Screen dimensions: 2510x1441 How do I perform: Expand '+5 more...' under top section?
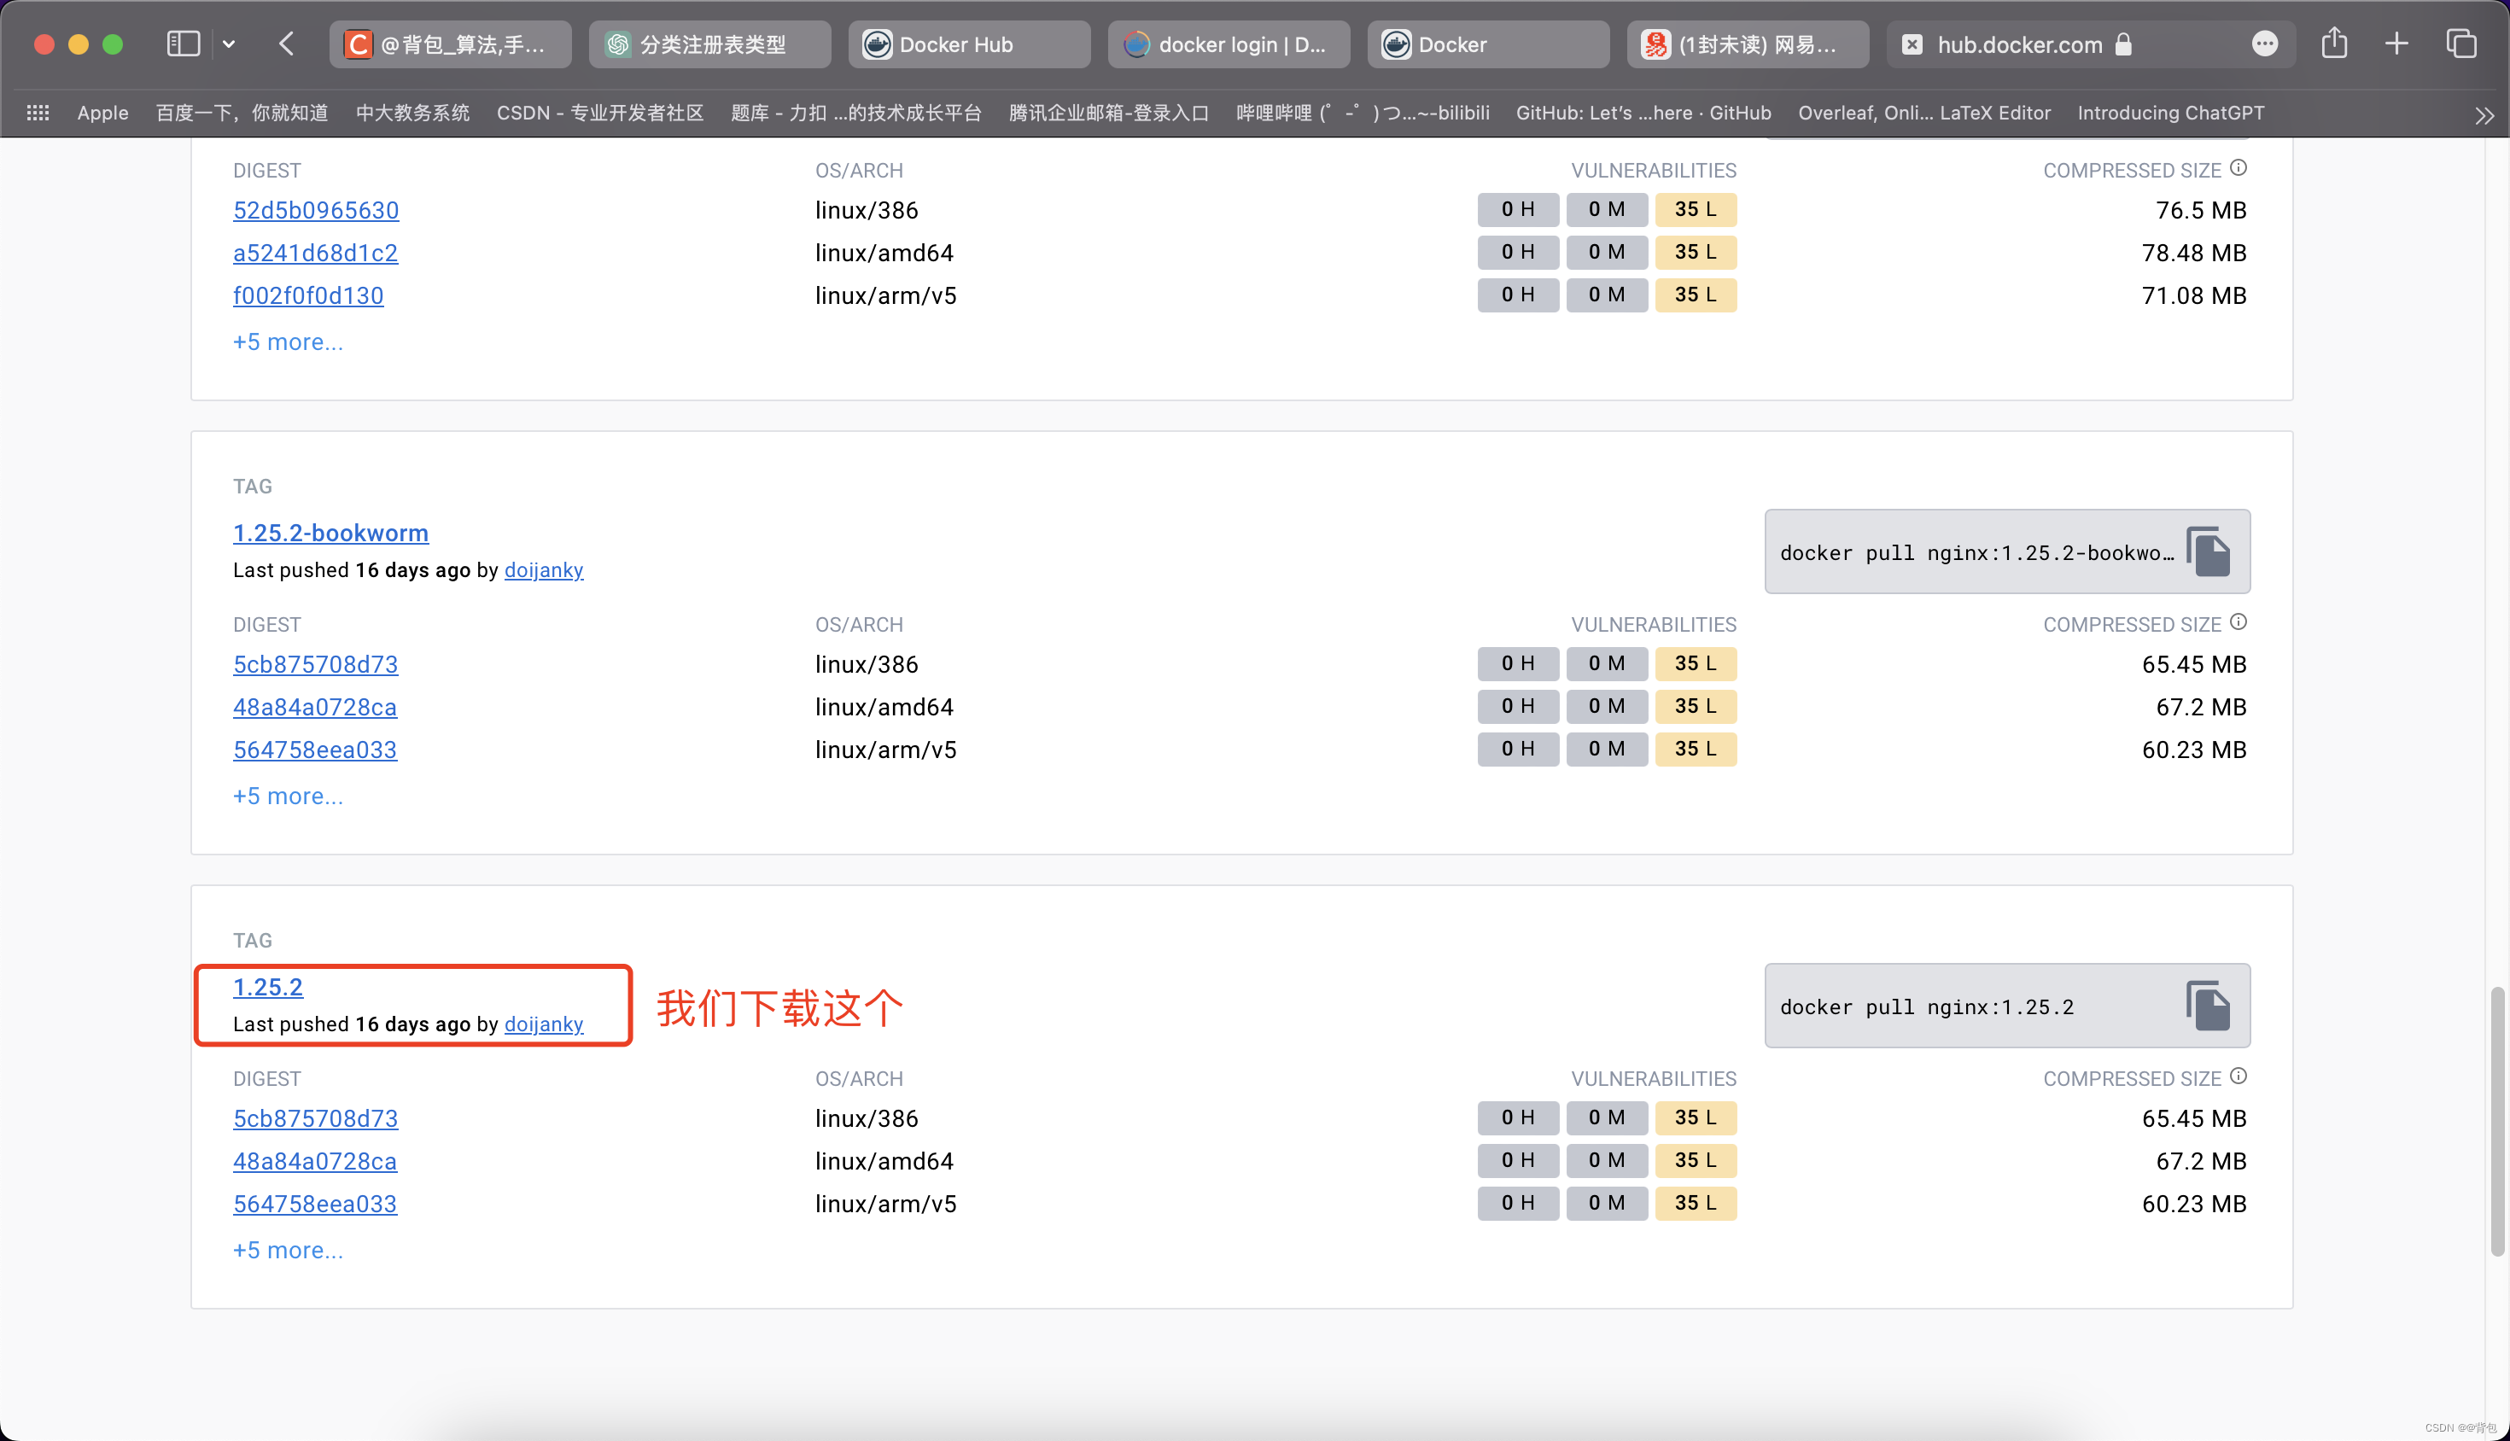(288, 340)
